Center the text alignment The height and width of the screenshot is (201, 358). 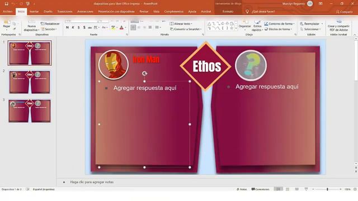139,27
